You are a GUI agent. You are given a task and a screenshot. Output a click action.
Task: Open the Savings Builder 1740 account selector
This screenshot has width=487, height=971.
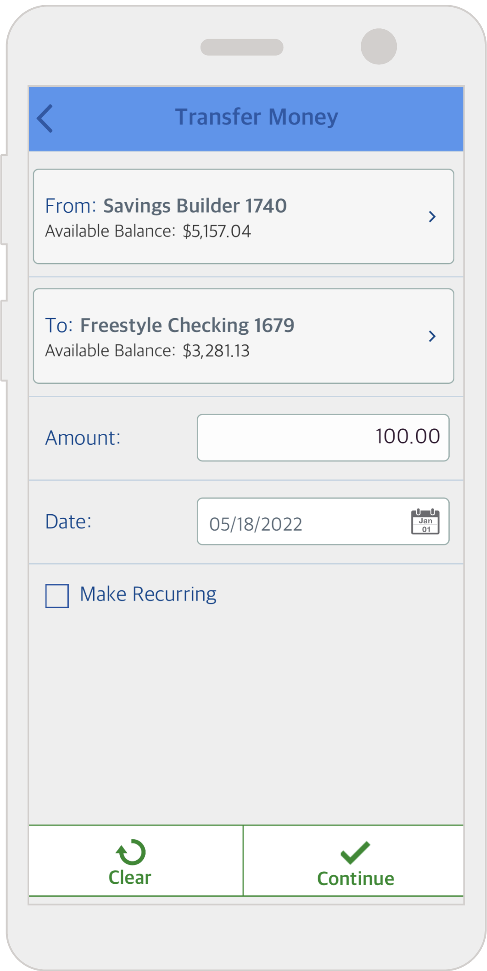click(195, 206)
